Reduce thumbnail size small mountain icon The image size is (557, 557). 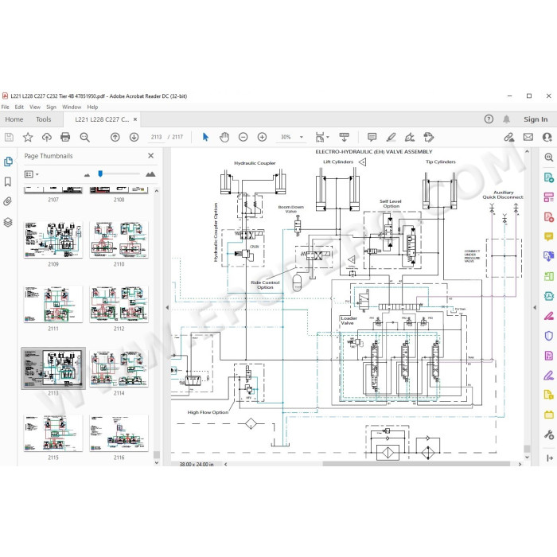pyautogui.click(x=87, y=175)
